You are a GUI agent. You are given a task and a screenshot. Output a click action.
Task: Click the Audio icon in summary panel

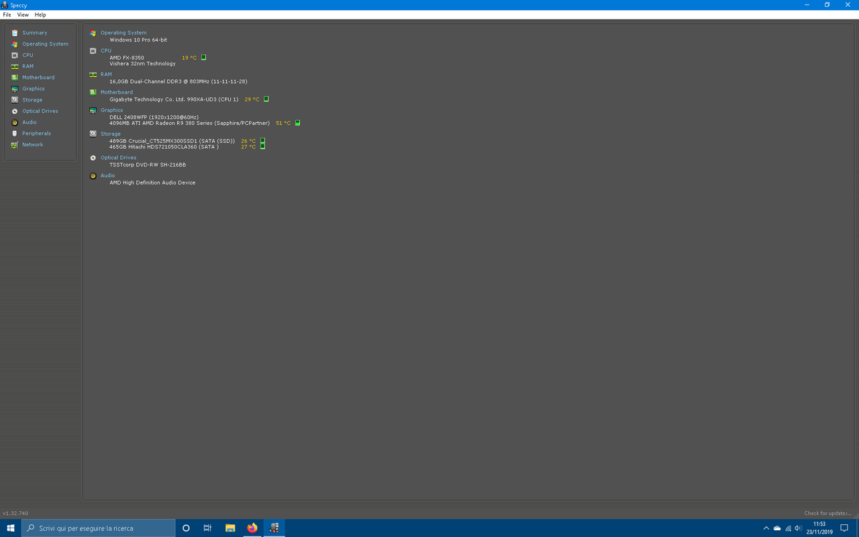pyautogui.click(x=93, y=176)
